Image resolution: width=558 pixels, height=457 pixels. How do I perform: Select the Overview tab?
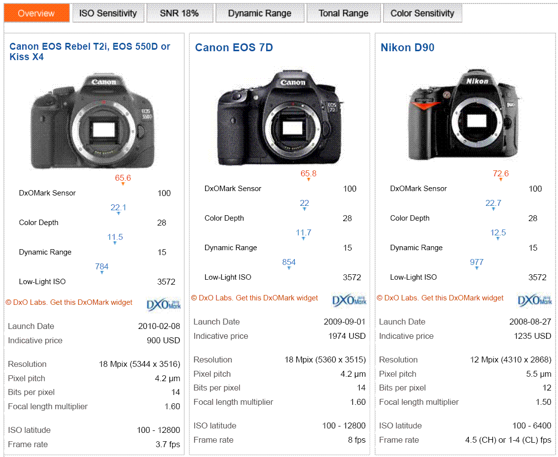click(x=36, y=13)
